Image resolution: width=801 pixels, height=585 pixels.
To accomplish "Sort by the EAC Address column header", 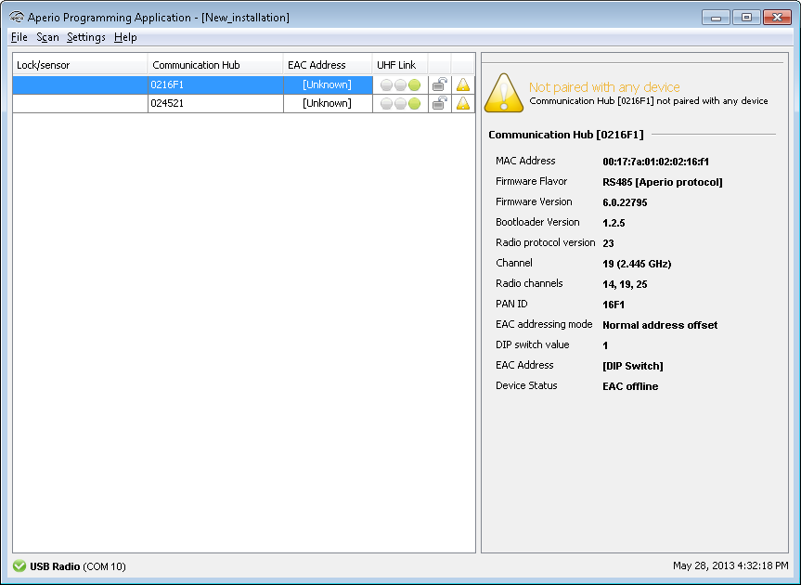I will 328,65.
